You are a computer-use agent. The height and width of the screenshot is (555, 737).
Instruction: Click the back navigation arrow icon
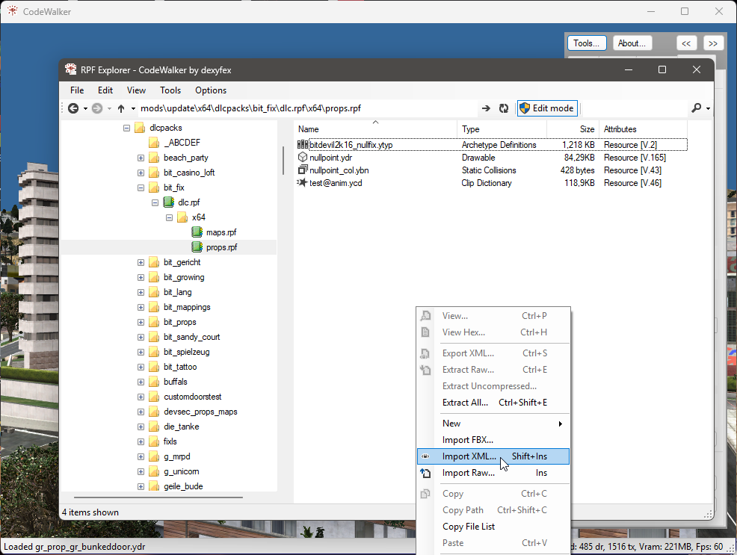(x=73, y=108)
